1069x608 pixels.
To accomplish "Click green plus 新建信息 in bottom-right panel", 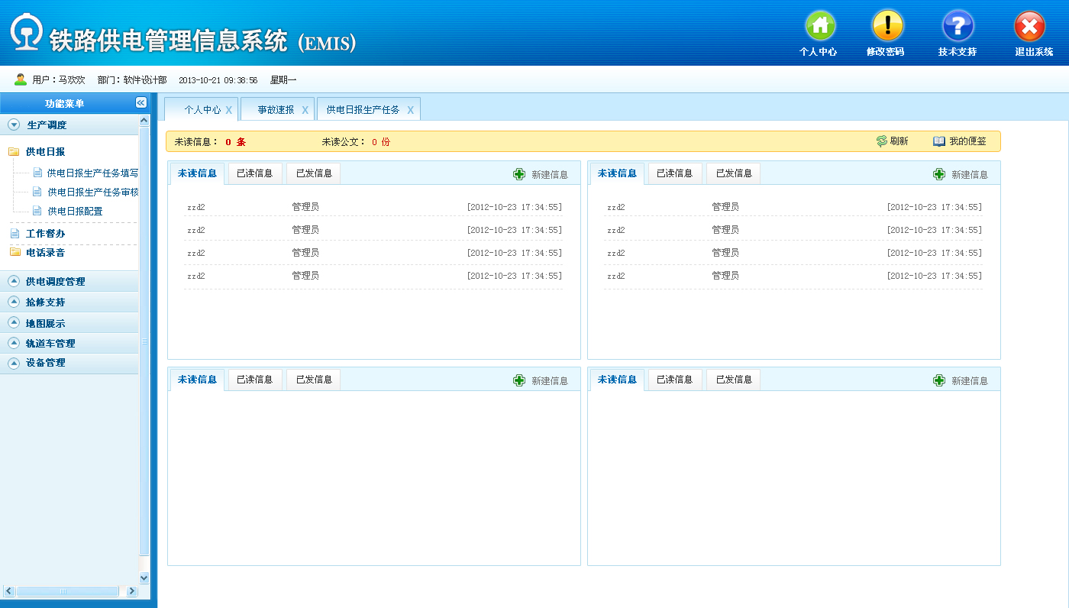I will point(939,380).
